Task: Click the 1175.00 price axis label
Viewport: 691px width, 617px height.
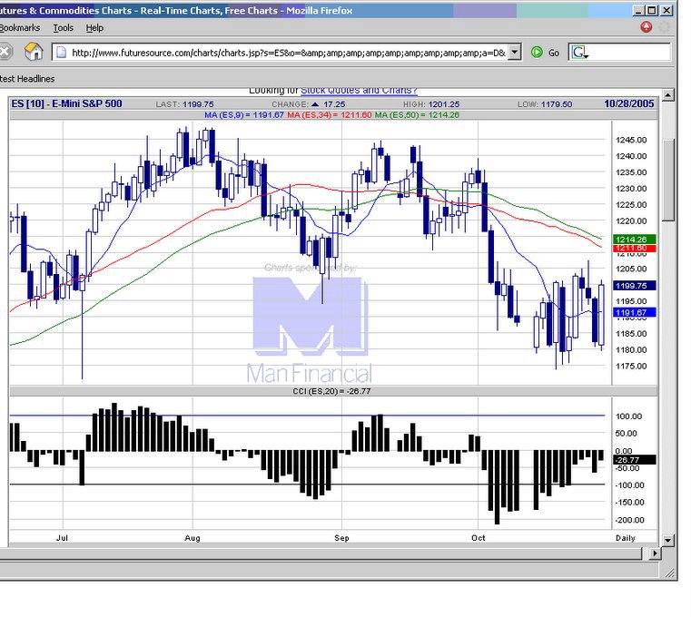Action: click(631, 366)
